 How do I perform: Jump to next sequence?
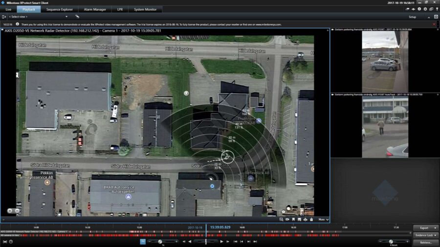click(x=249, y=242)
